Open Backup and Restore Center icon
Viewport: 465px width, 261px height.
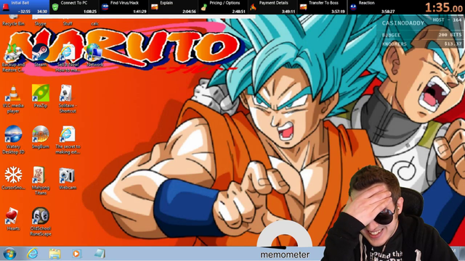13,58
